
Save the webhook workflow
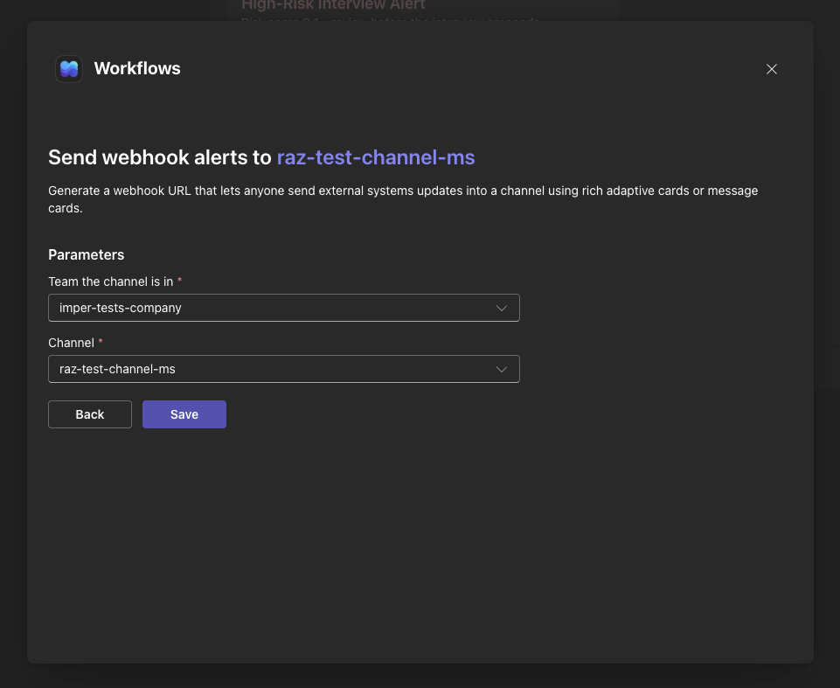[184, 414]
